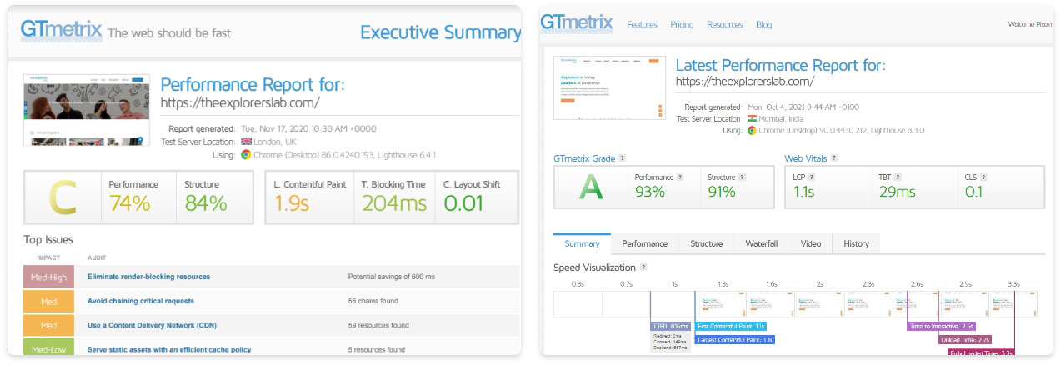Click the India flag icon beside Mumbai
This screenshot has height=365, width=1061.
[753, 119]
